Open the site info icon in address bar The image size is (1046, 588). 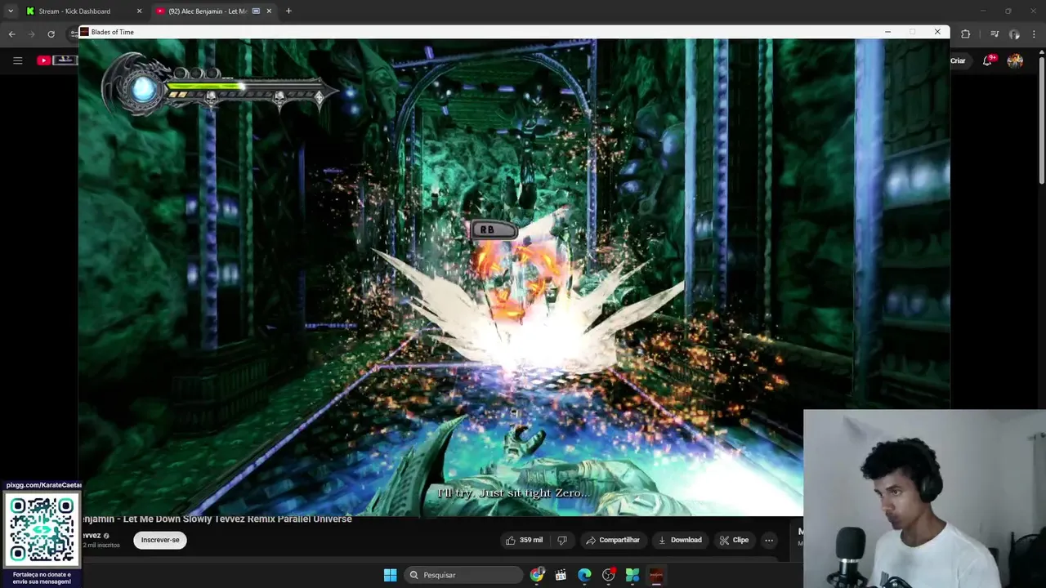74,33
